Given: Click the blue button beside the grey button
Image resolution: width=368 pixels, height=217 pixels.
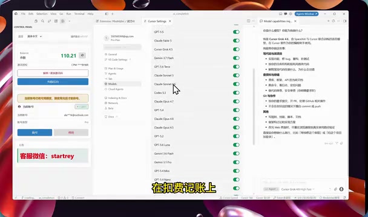Looking at the screenshot, I should (x=34, y=133).
